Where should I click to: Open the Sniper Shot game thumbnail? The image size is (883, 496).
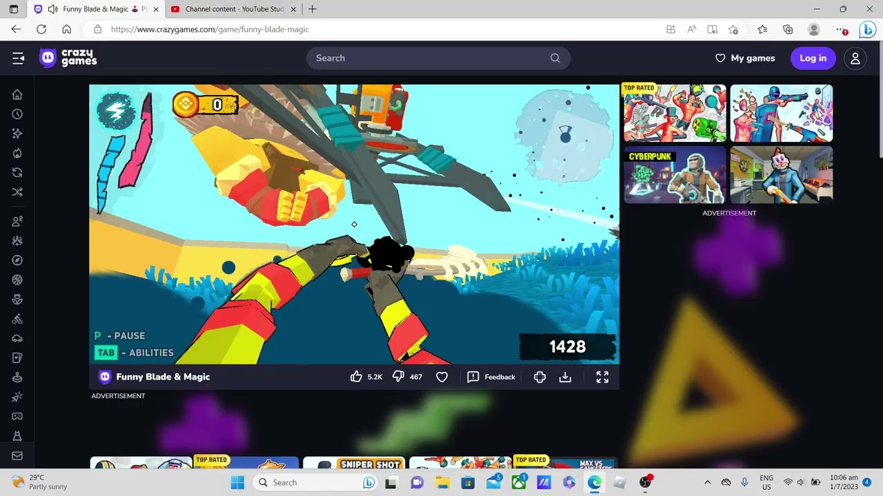353,462
